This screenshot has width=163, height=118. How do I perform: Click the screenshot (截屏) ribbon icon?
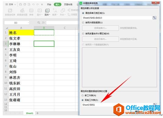(x=55, y=11)
